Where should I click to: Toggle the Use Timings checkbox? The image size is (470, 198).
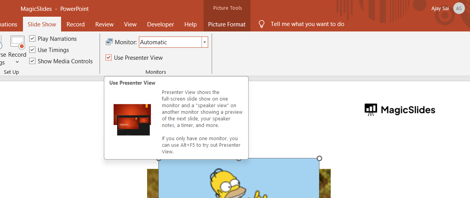(x=32, y=50)
